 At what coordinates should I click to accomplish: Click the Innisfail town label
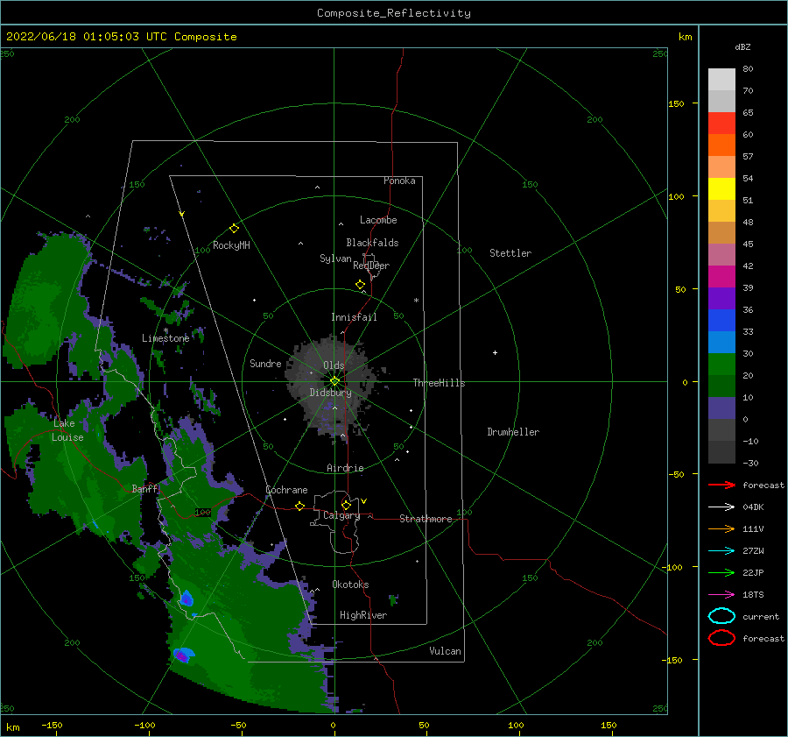354,317
